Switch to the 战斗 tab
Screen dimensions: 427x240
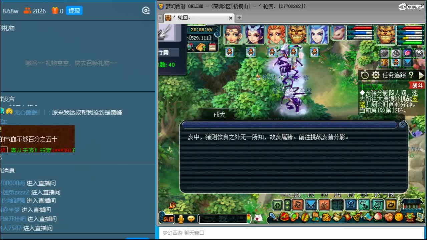(417, 85)
